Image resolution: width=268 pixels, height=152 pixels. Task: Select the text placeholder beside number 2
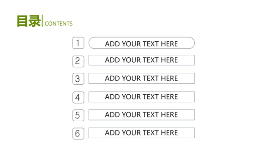(x=141, y=60)
